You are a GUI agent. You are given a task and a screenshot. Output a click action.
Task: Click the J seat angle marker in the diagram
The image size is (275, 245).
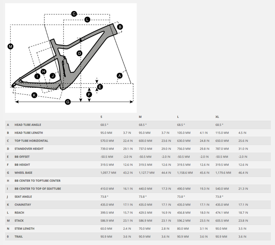pyautogui.click(x=52, y=76)
